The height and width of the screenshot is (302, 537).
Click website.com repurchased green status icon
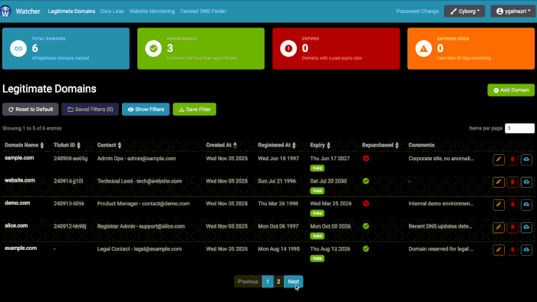point(366,181)
